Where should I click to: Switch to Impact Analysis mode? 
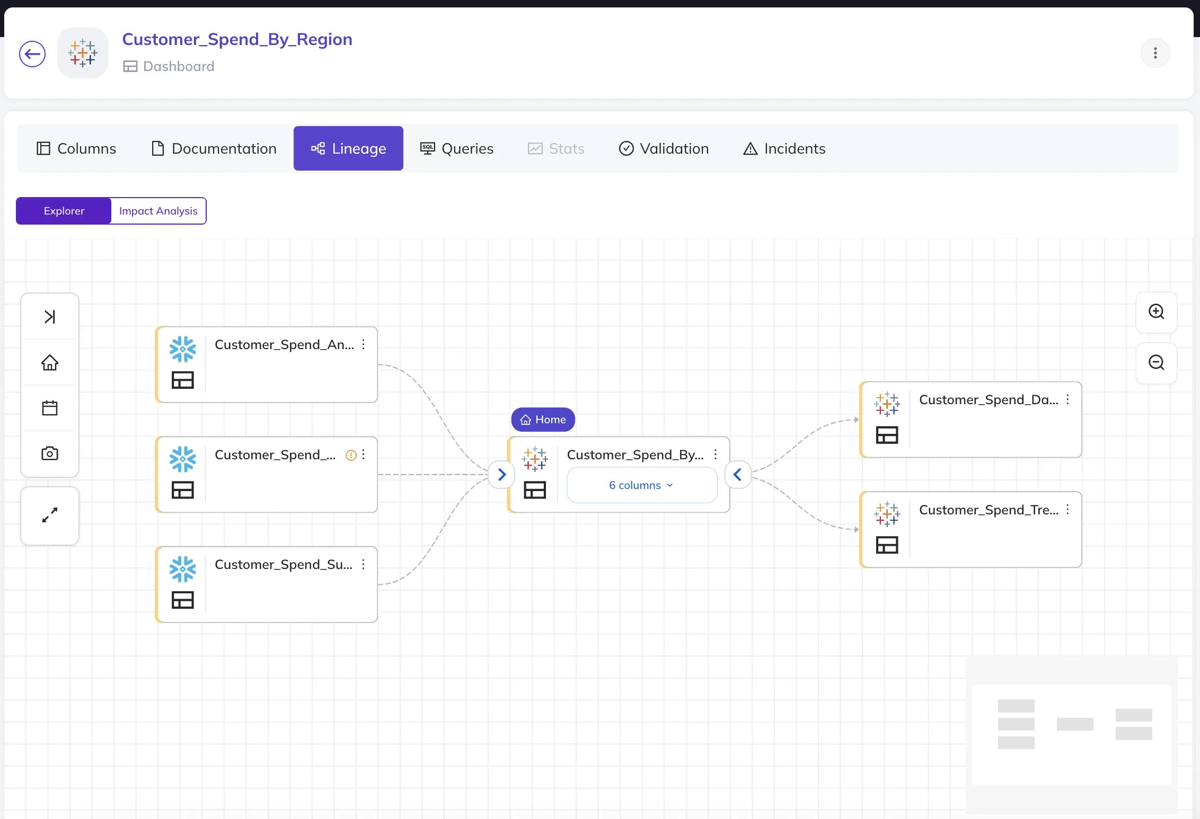[x=158, y=211]
